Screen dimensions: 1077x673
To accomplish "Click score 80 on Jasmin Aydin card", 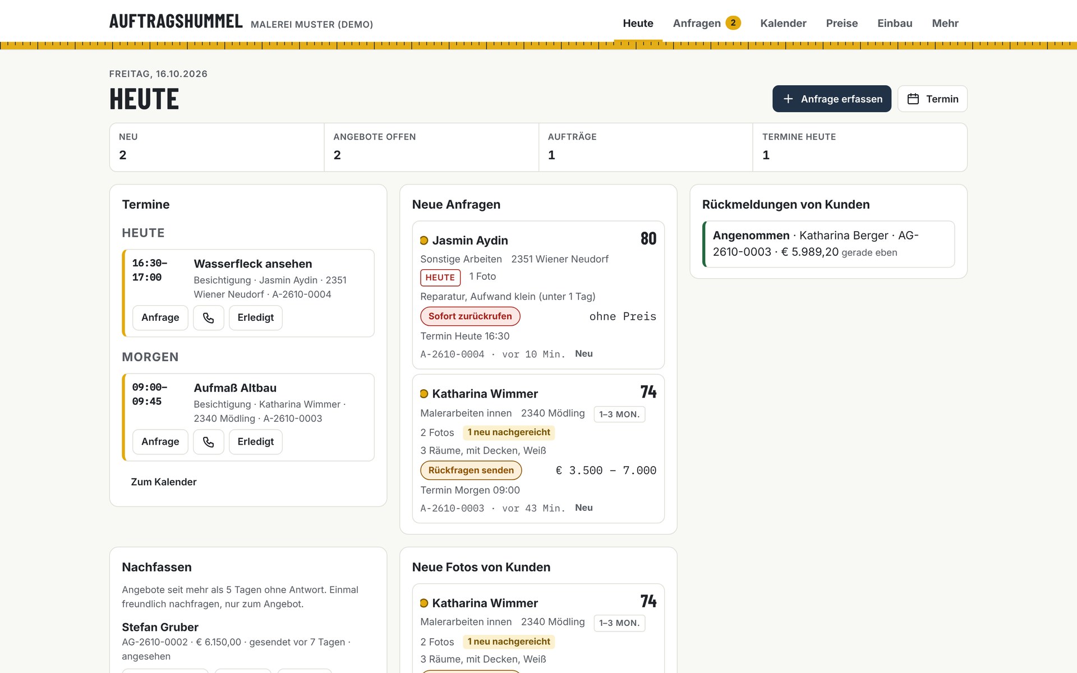I will 648,239.
